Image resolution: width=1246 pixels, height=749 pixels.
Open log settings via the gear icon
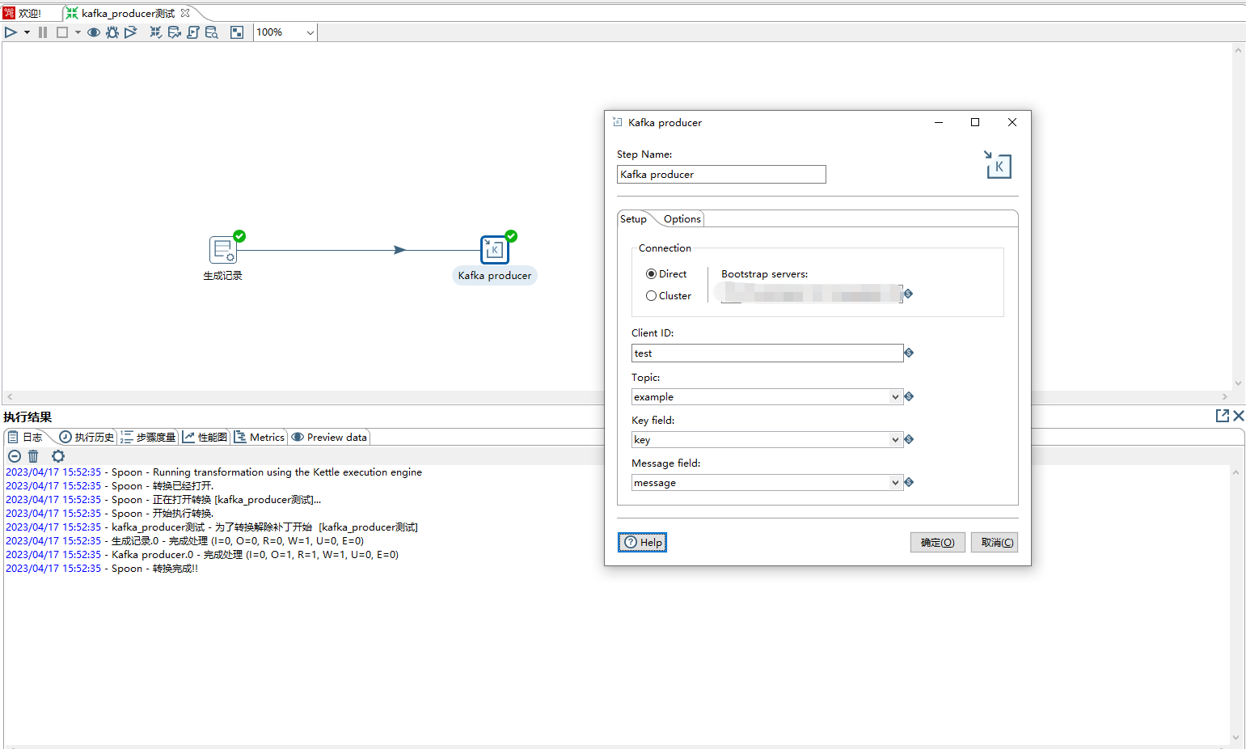(57, 456)
